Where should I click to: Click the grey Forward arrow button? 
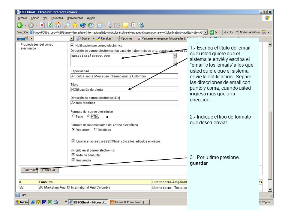[31, 25]
